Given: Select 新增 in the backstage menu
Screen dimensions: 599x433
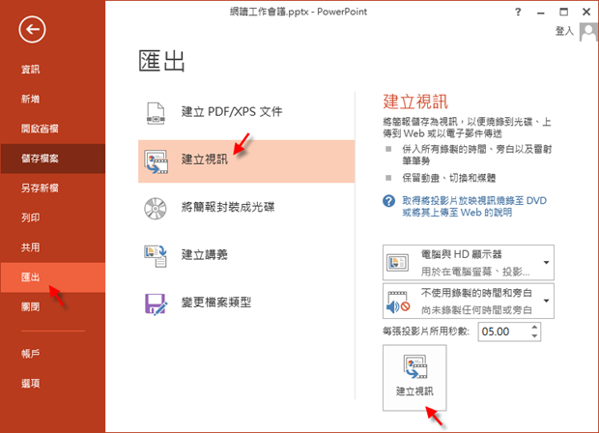Looking at the screenshot, I should click(x=30, y=99).
